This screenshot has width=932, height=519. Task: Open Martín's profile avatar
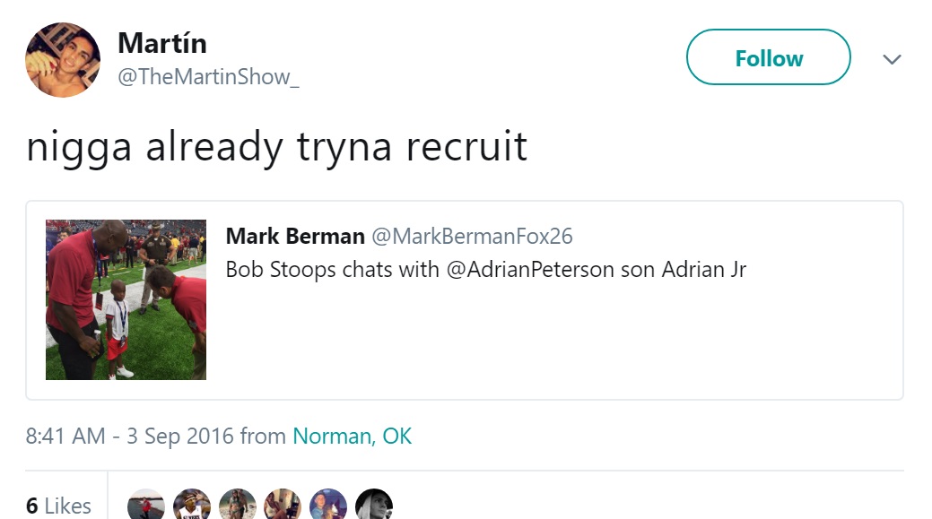point(63,60)
